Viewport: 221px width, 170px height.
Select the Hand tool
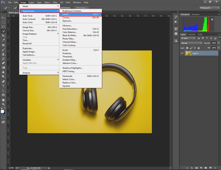(3, 100)
